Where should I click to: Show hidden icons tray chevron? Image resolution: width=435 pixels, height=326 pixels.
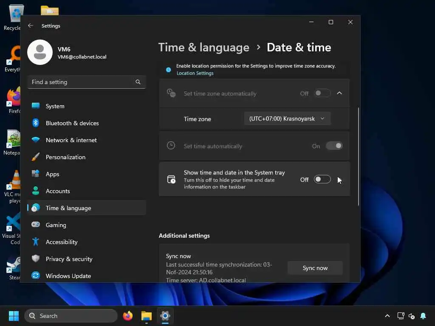tap(387, 316)
